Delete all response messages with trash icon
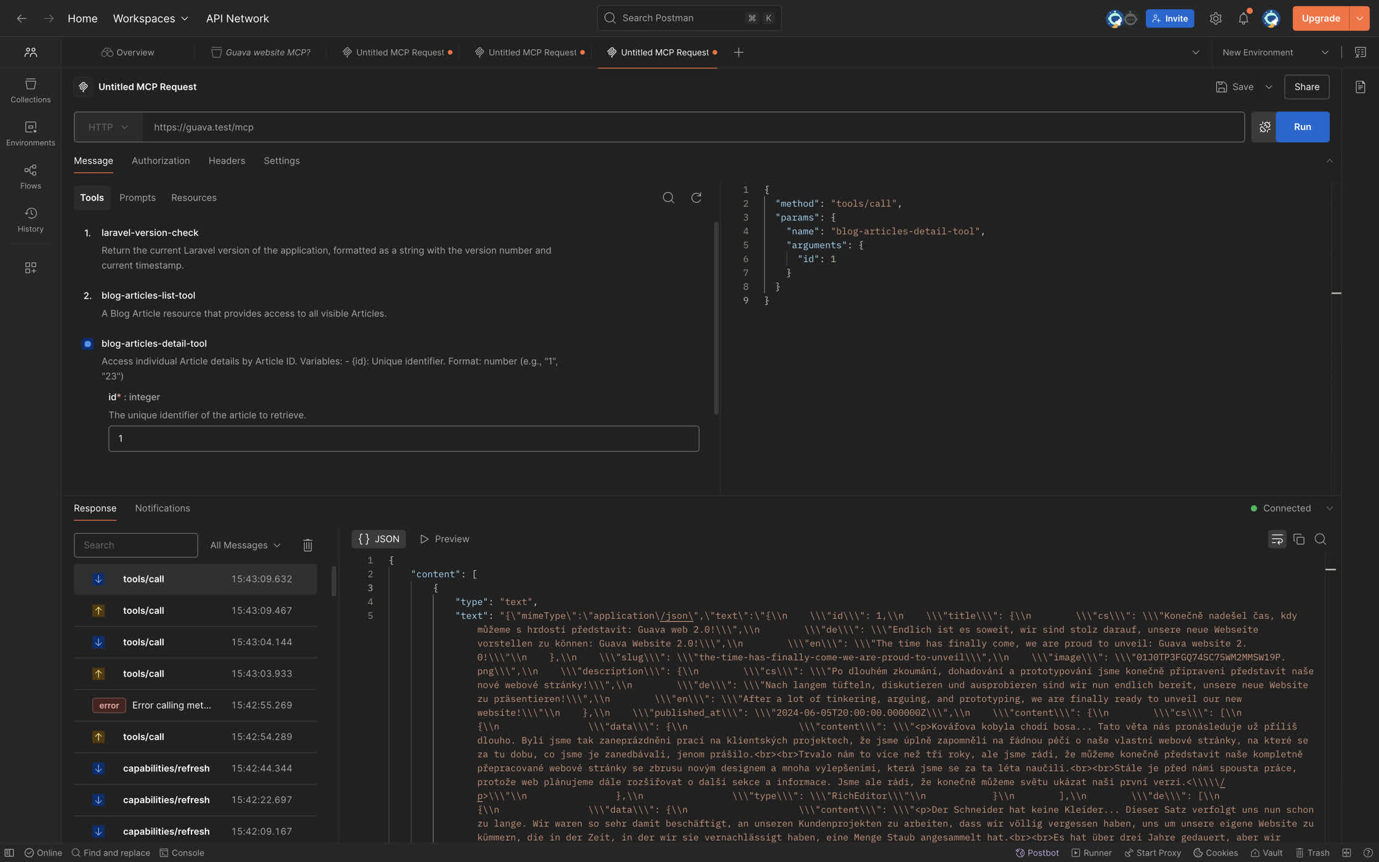The height and width of the screenshot is (862, 1379). tap(307, 545)
